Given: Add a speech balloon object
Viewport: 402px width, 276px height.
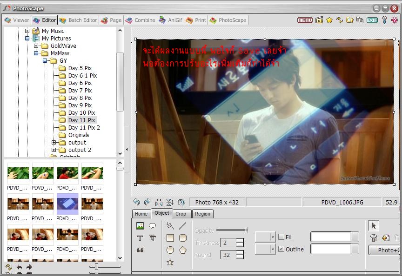Looking at the screenshot, I should click(x=153, y=226).
